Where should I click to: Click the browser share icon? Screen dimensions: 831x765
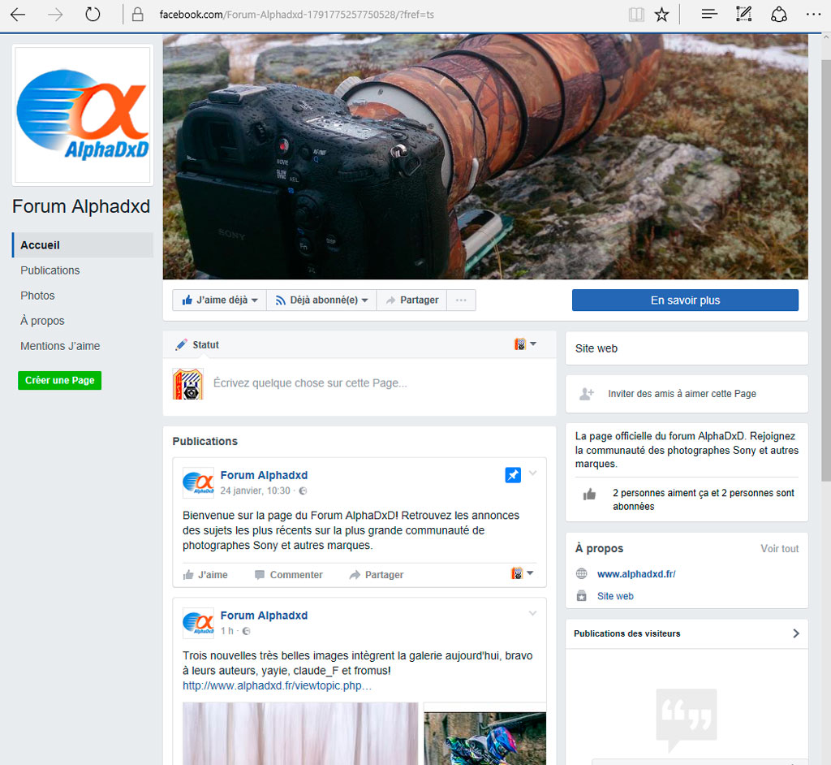point(778,15)
